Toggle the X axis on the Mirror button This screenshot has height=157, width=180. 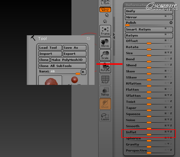coord(165,16)
